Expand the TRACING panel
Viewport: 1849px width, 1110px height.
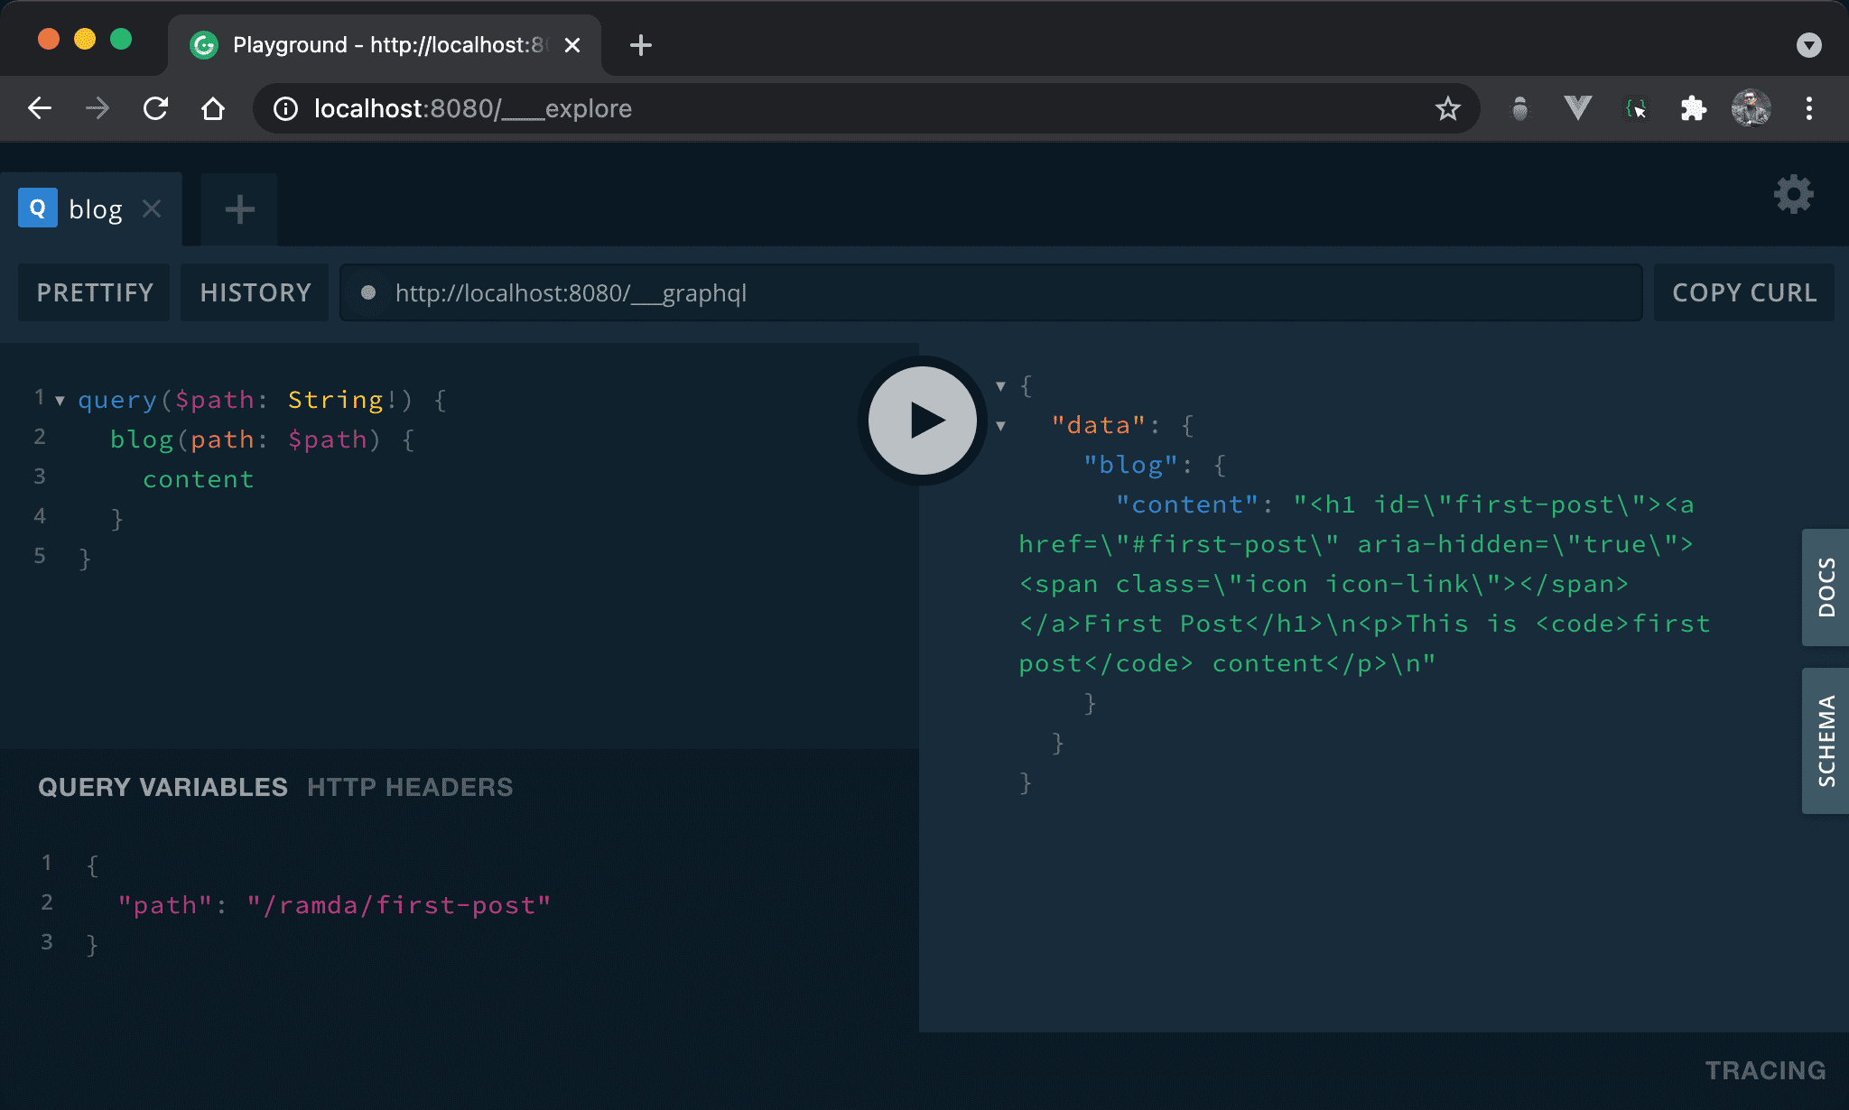point(1765,1070)
